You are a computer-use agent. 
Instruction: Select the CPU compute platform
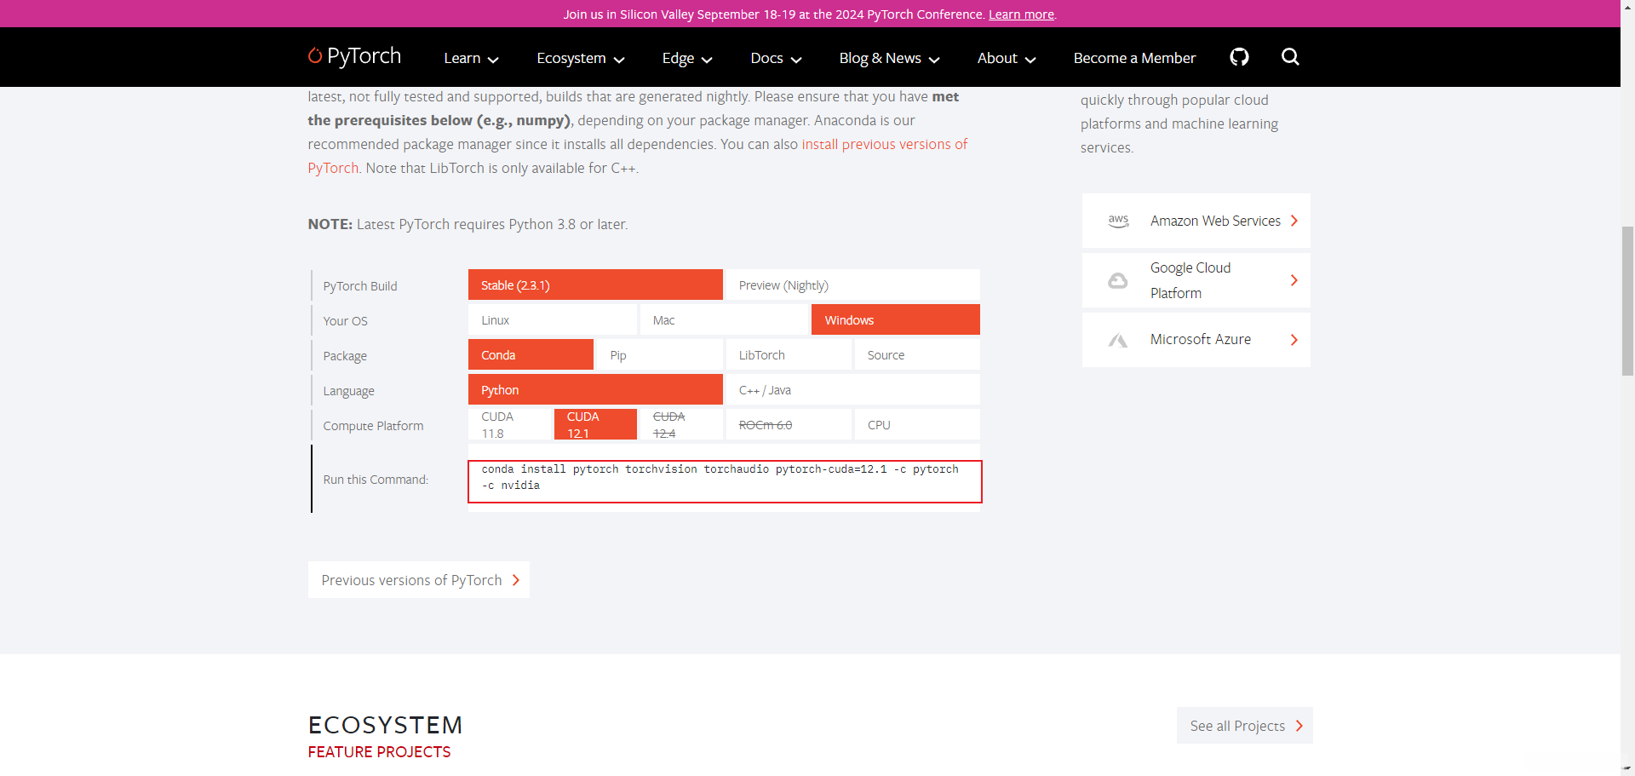tap(917, 425)
